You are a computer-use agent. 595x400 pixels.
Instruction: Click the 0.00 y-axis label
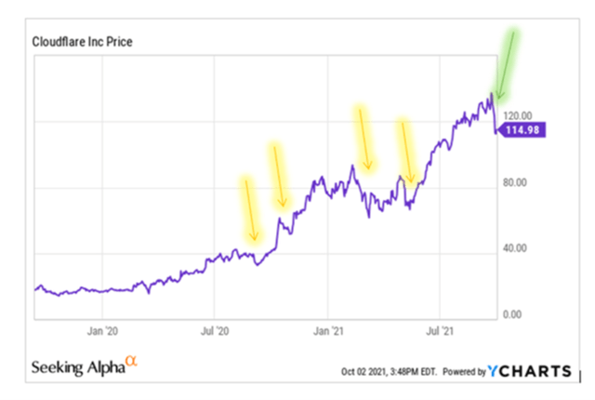tap(512, 314)
